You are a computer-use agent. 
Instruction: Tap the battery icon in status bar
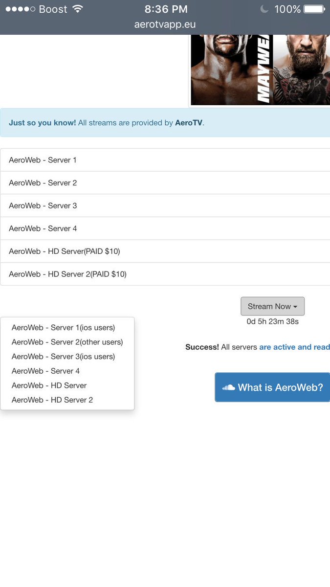[314, 9]
